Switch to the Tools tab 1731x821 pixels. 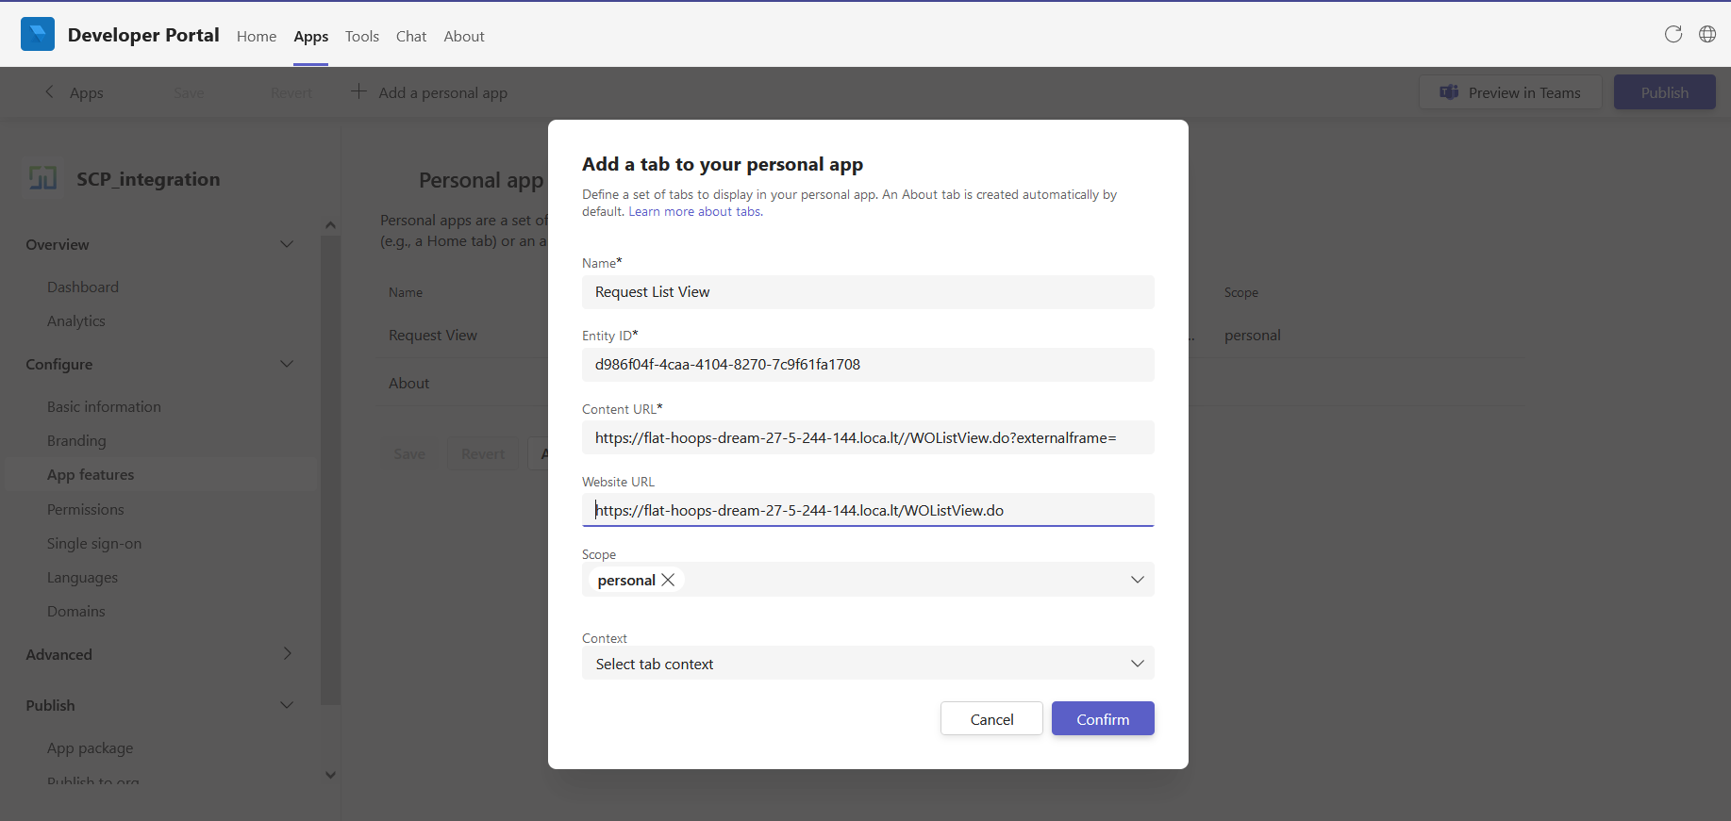361,37
